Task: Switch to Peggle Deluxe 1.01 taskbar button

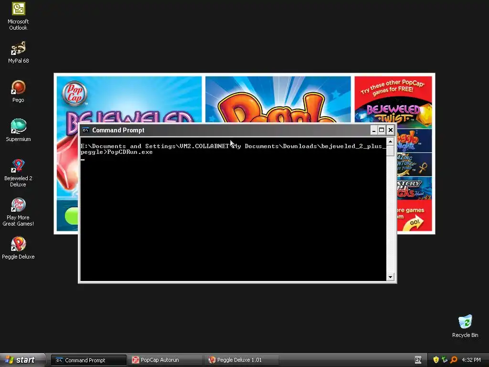Action: (242, 360)
